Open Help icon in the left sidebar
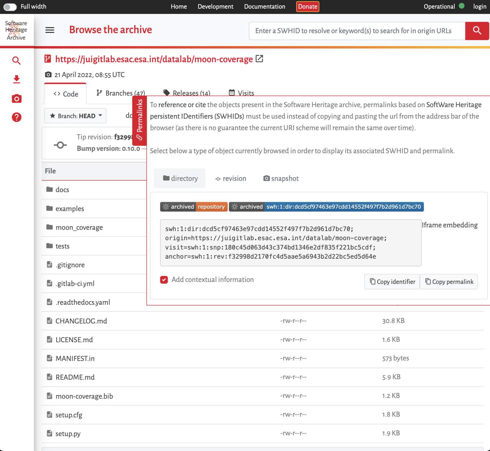 (x=16, y=117)
